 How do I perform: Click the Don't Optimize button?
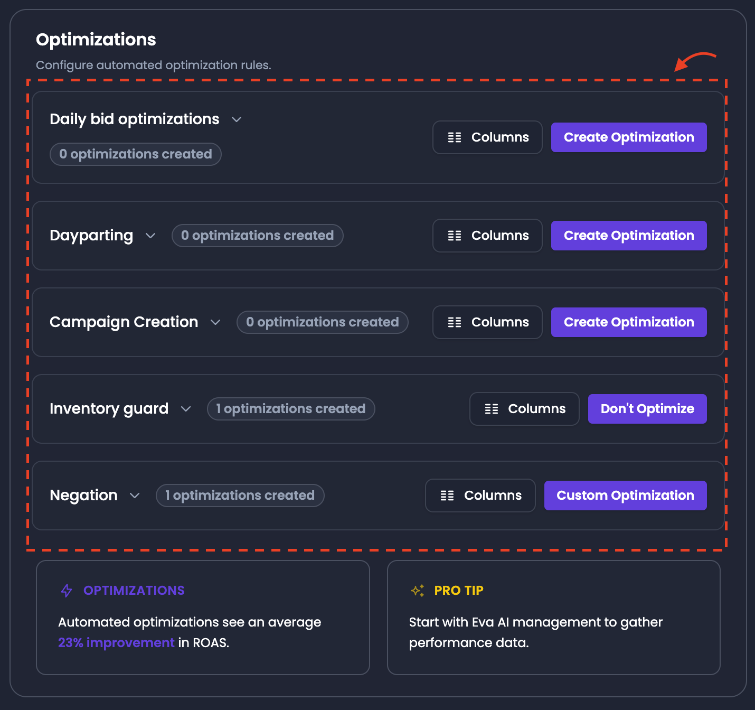pos(647,409)
